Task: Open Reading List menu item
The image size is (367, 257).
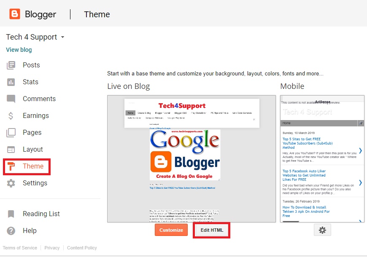Action: click(x=41, y=214)
